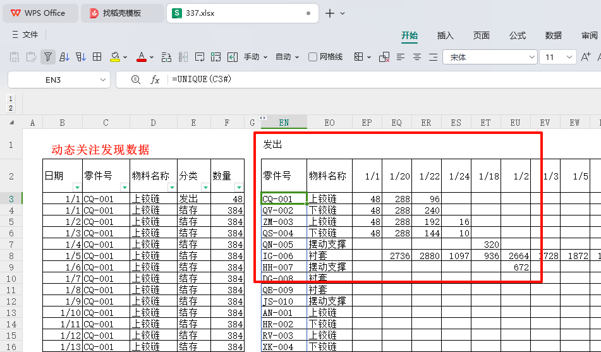Viewport: 601px width, 352px height.
Task: Expand the new tab dropdown chevron
Action: (x=343, y=13)
